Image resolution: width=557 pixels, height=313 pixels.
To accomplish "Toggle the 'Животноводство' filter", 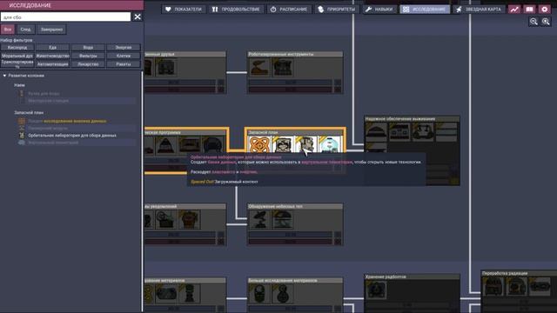I will tap(52, 56).
